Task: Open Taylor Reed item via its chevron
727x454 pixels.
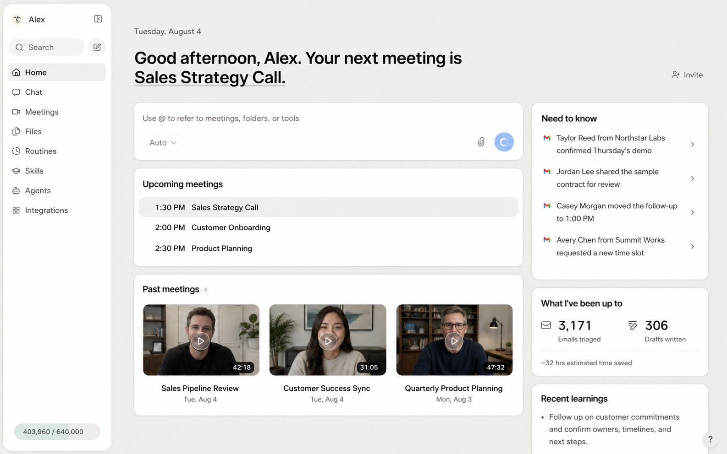Action: point(692,144)
